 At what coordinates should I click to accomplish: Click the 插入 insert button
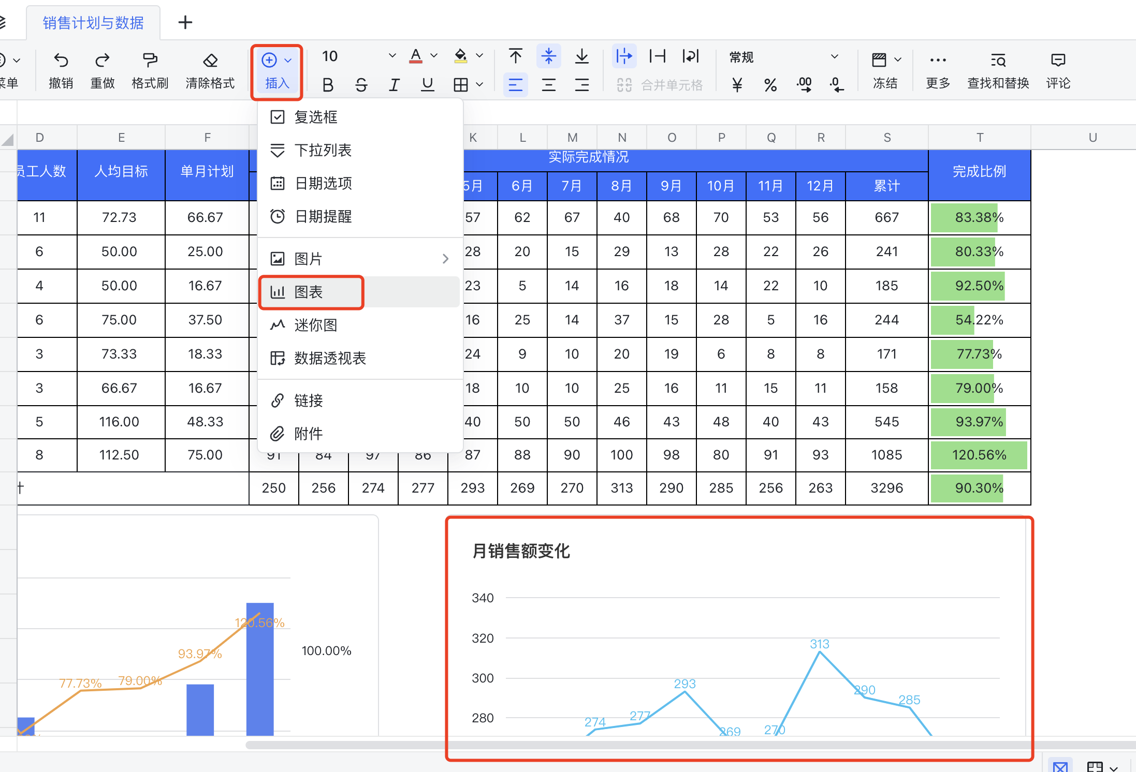coord(276,71)
